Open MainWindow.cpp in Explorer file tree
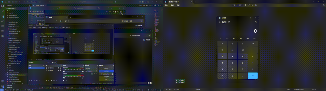Viewport: 326px width, 91px height. tap(14, 47)
